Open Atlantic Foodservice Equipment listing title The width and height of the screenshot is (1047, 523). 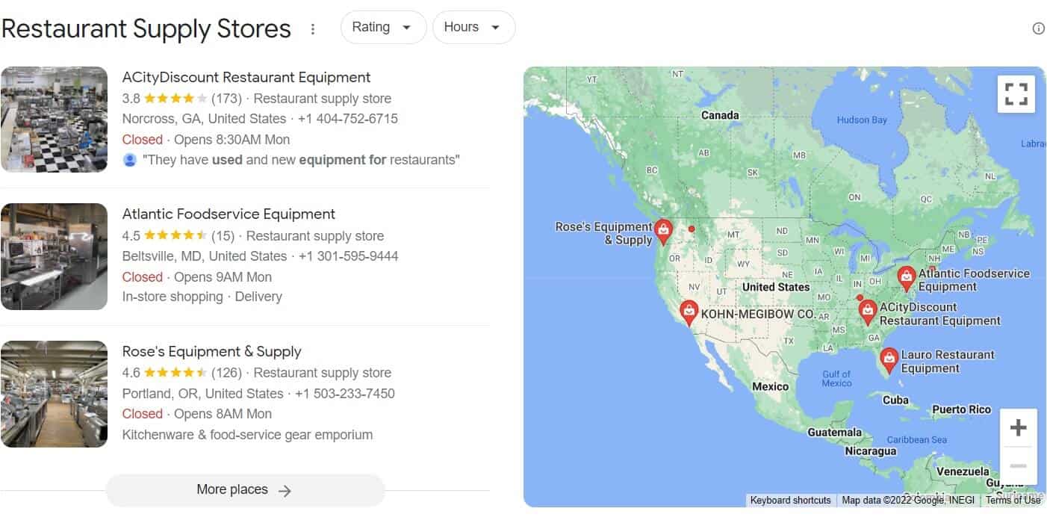(x=229, y=214)
